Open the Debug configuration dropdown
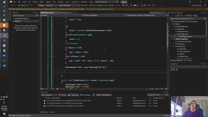The width and height of the screenshot is (208, 117). 42,6
